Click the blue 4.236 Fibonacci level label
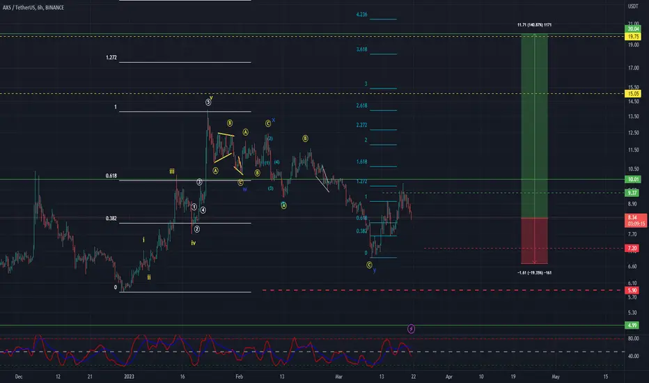 pos(361,15)
